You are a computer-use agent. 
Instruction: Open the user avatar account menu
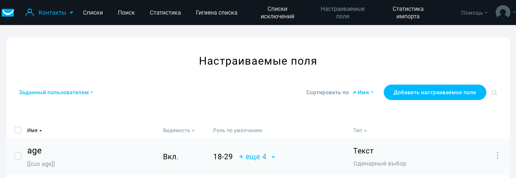click(x=505, y=13)
